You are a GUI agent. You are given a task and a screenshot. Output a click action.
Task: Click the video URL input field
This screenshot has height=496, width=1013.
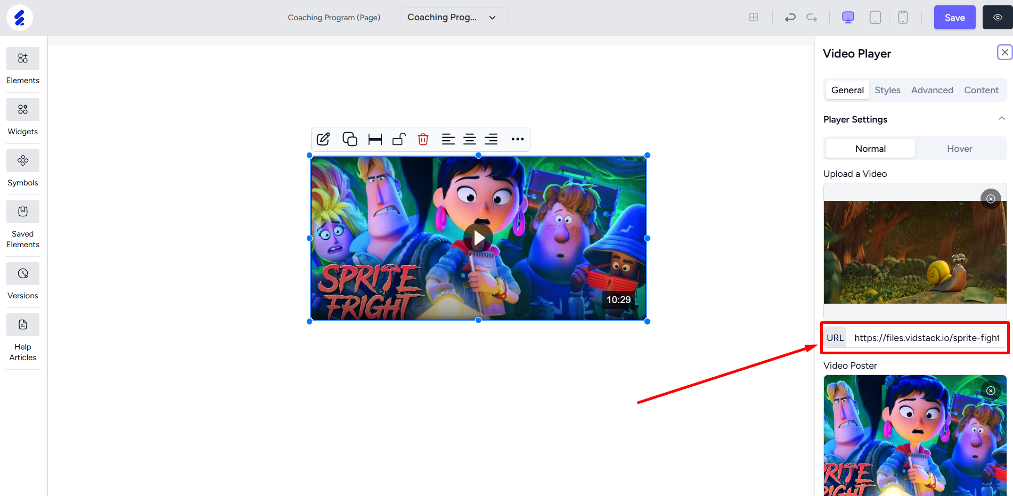click(926, 338)
